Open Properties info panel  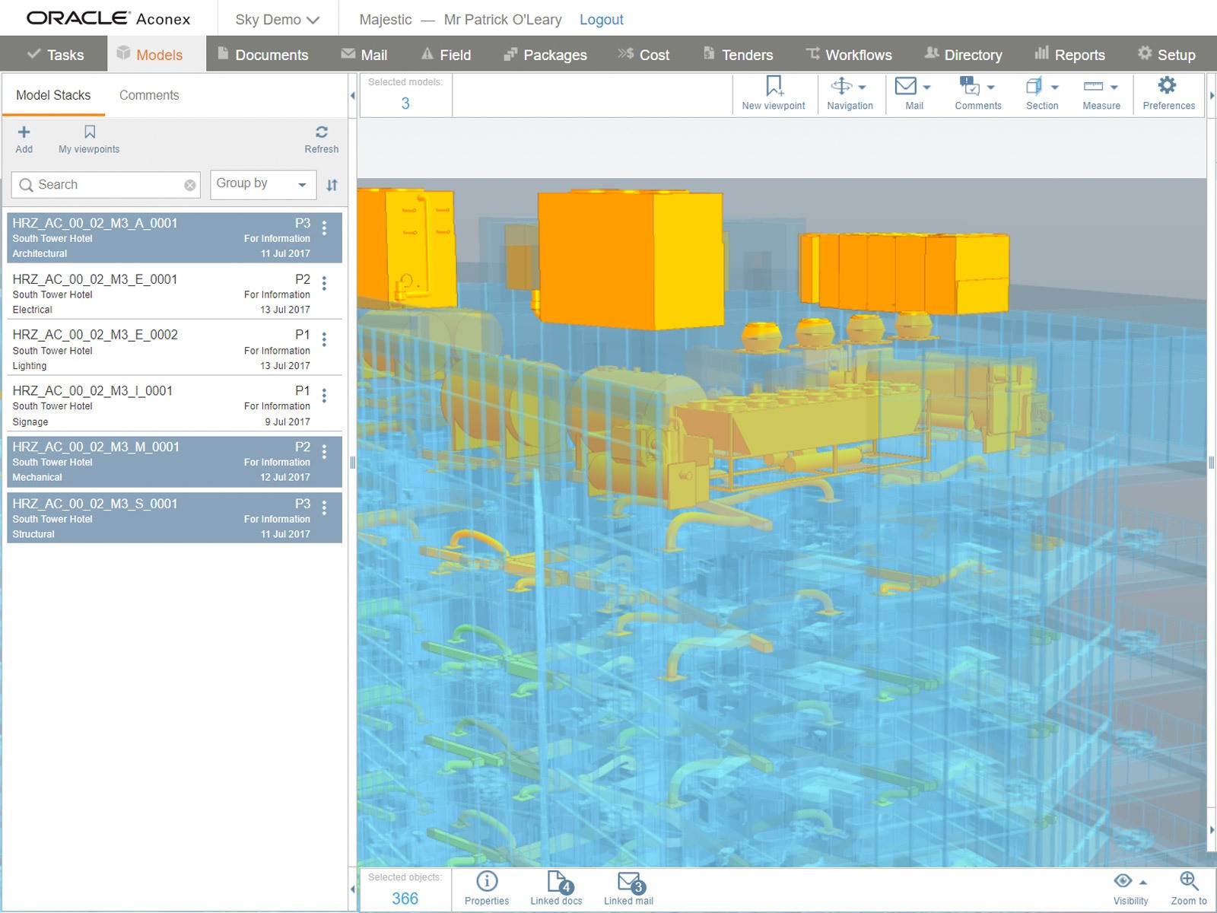[x=487, y=883]
